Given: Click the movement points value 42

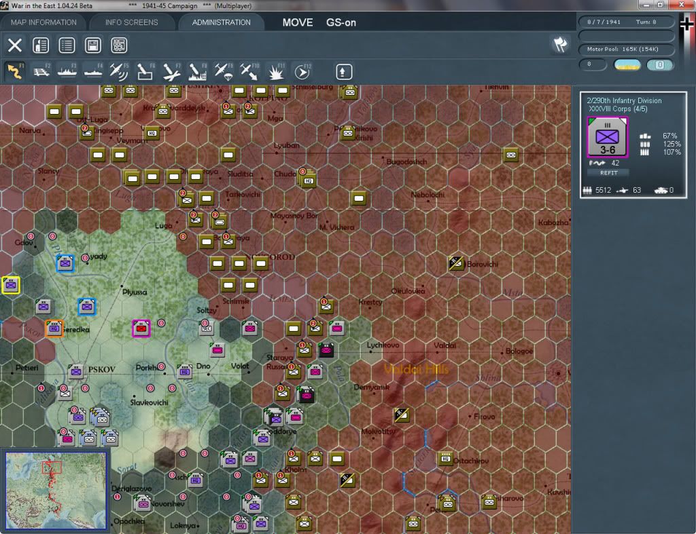Looking at the screenshot, I should pos(615,163).
